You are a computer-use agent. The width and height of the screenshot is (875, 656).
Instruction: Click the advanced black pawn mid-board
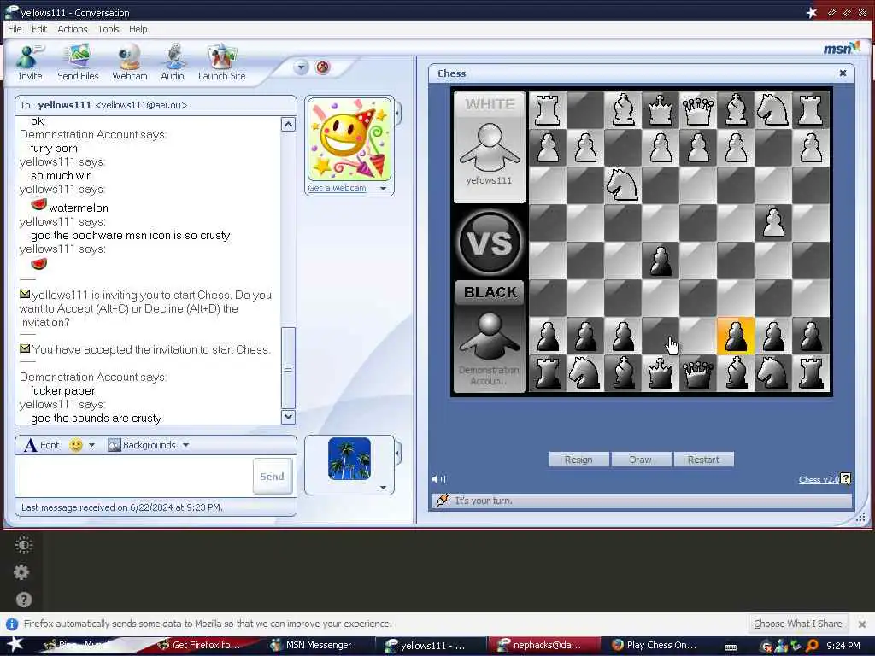click(x=661, y=261)
